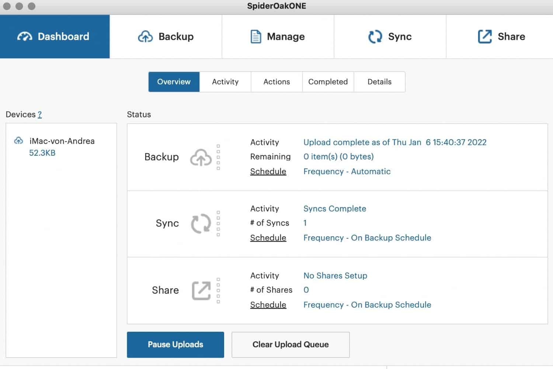Viewport: 553px width, 369px height.
Task: Click the '# of Shares' label
Action: (x=271, y=290)
